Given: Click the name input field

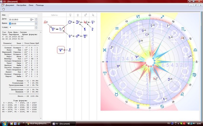Looking at the screenshot, I should click(x=23, y=15).
